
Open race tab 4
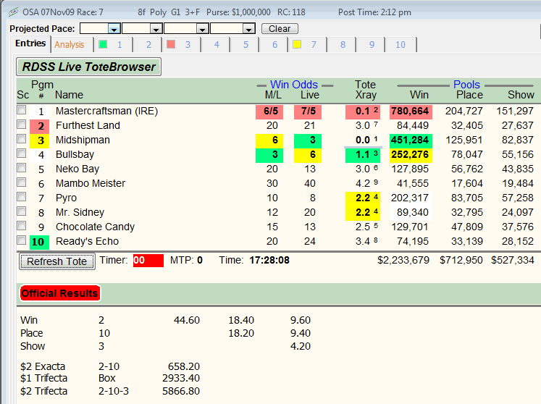[x=217, y=44]
